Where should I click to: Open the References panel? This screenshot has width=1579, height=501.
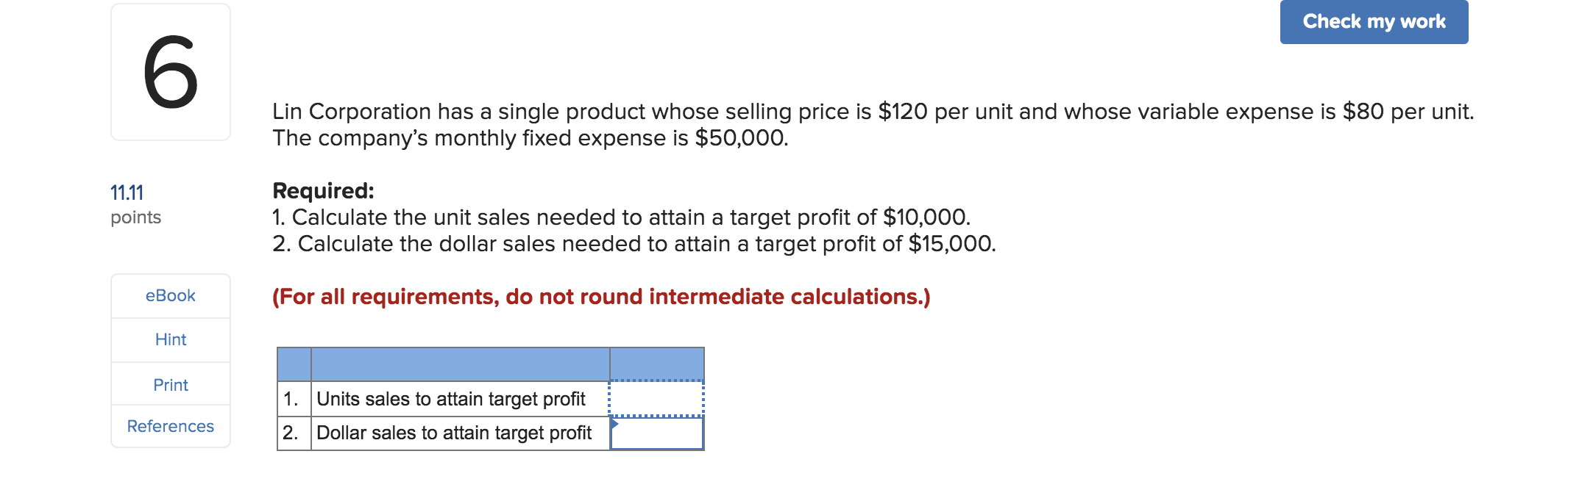click(170, 426)
